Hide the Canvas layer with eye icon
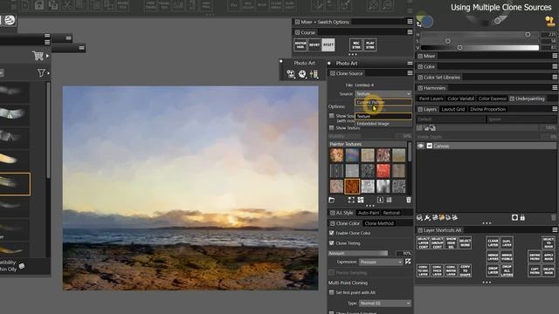 point(421,146)
